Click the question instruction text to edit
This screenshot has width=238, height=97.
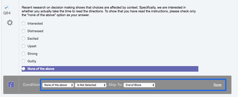pos(109,11)
